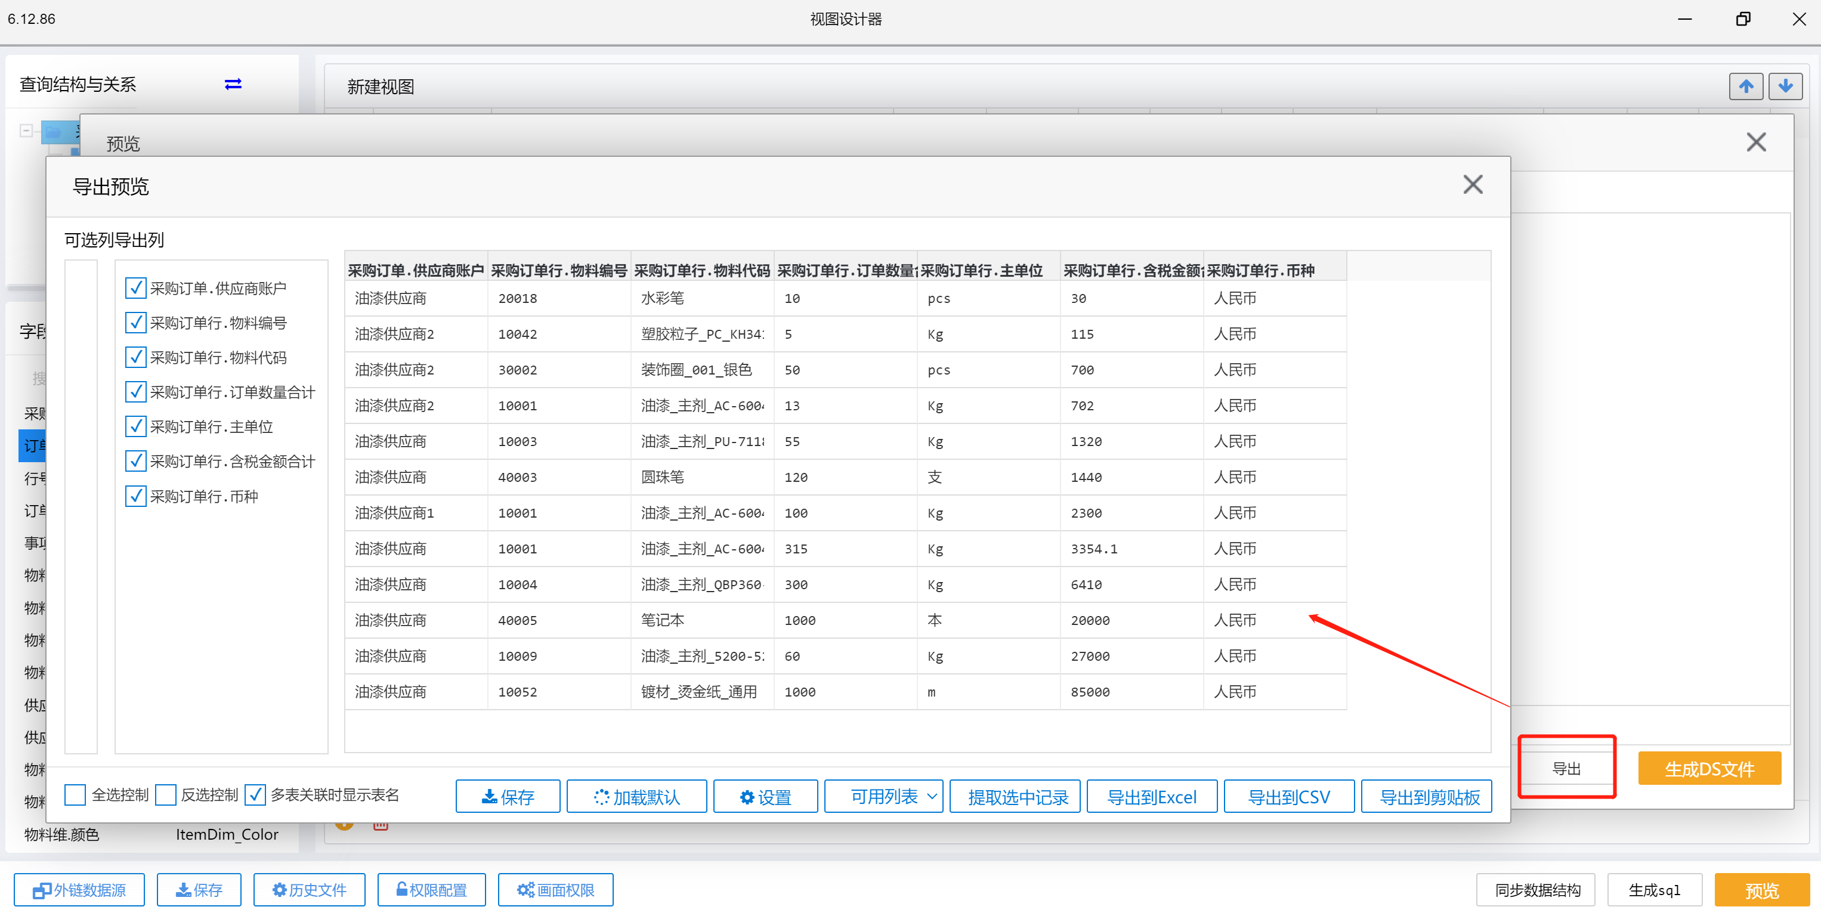Click material number cell 40005
Screen dimensions: 1821x916
pos(559,620)
